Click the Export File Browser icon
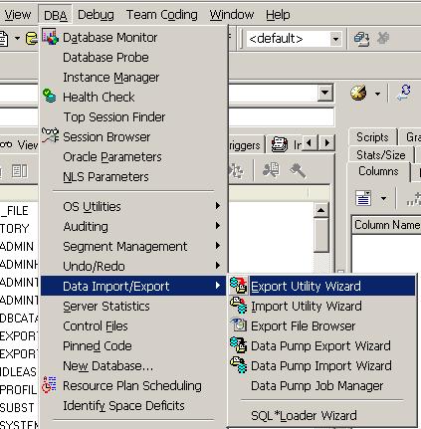The width and height of the screenshot is (421, 429). [x=239, y=325]
